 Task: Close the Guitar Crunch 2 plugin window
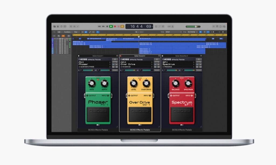121,56
